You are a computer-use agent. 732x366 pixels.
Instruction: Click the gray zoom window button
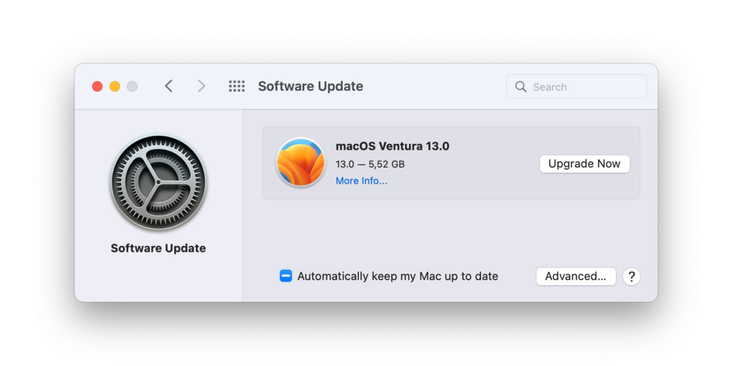[x=132, y=86]
